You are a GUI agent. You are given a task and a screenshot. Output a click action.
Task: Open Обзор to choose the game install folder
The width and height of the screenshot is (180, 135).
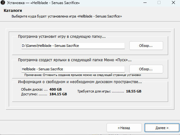(146, 46)
